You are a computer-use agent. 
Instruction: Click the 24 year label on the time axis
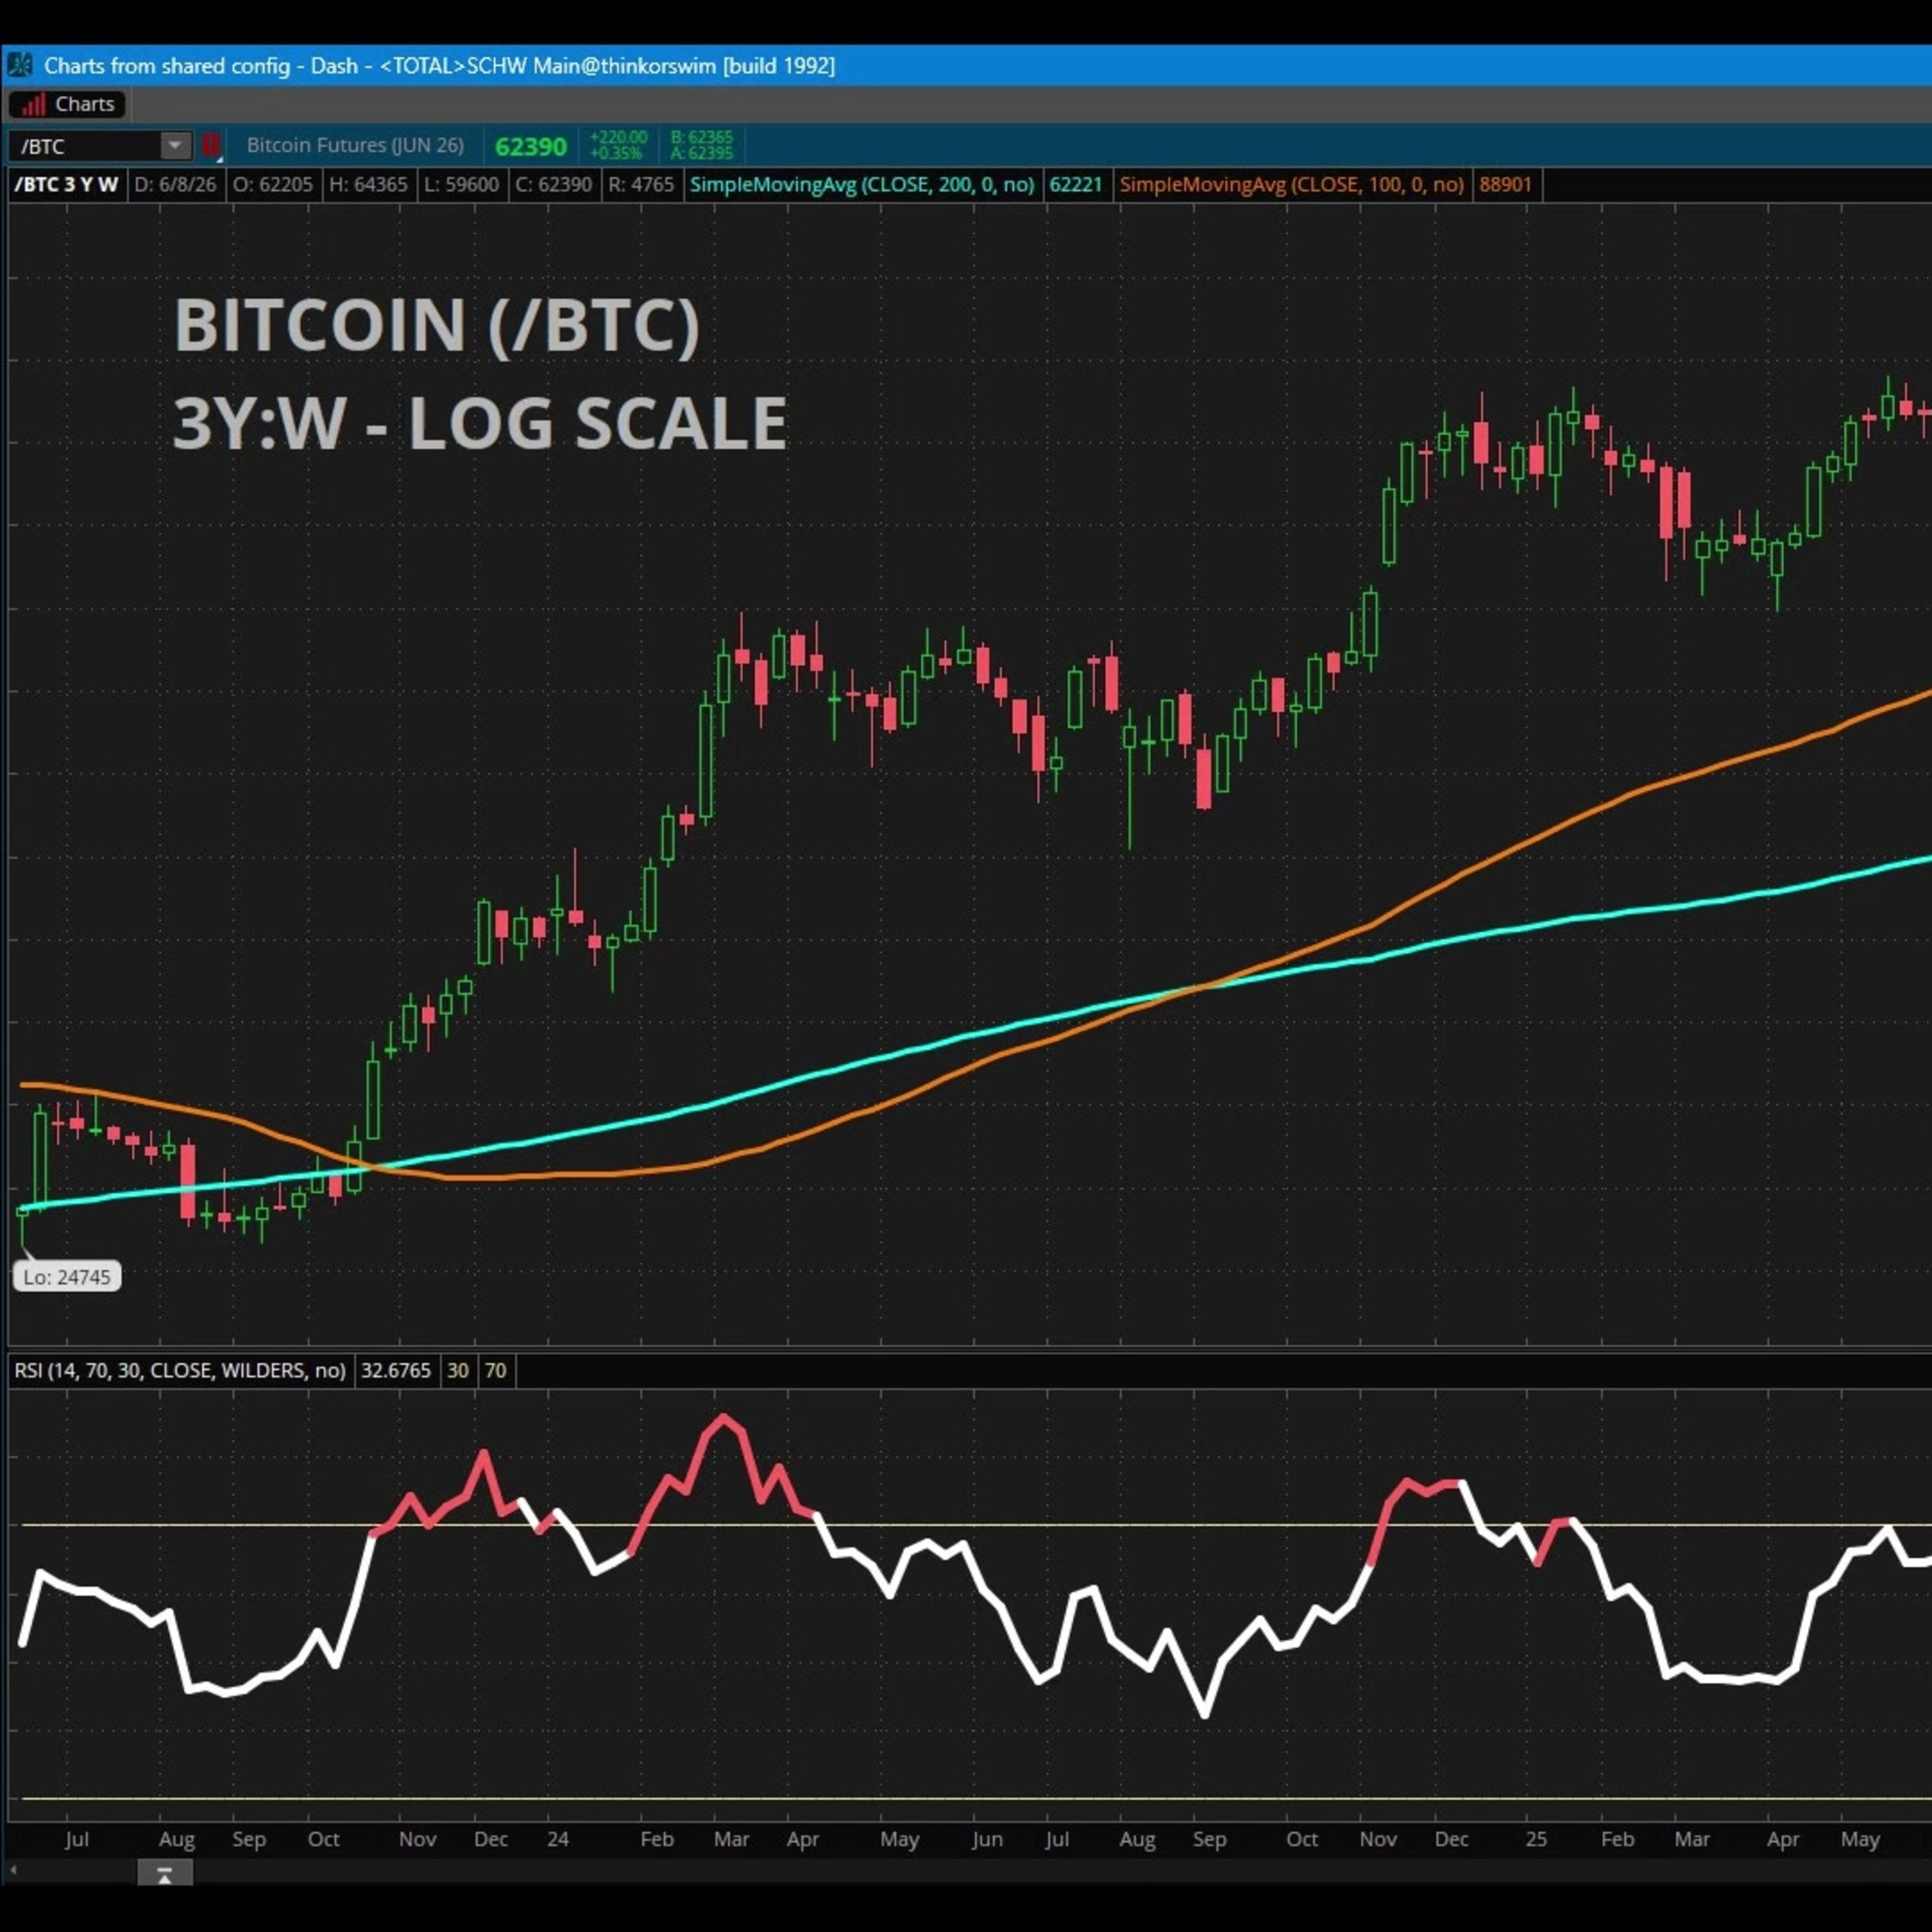[558, 1839]
